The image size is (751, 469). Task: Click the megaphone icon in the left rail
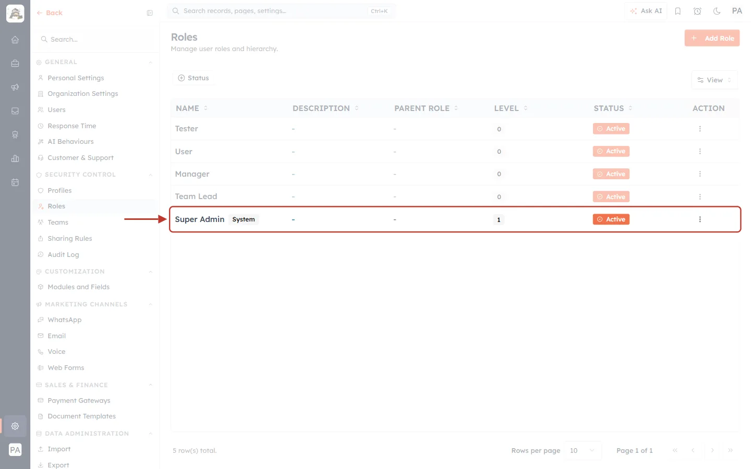pyautogui.click(x=15, y=87)
